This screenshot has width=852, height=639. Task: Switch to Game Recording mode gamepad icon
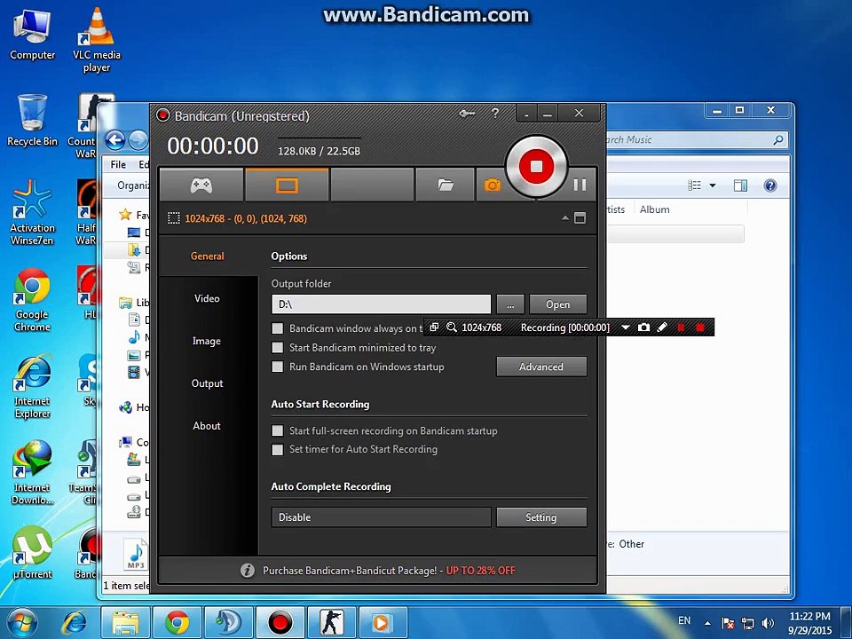point(201,185)
